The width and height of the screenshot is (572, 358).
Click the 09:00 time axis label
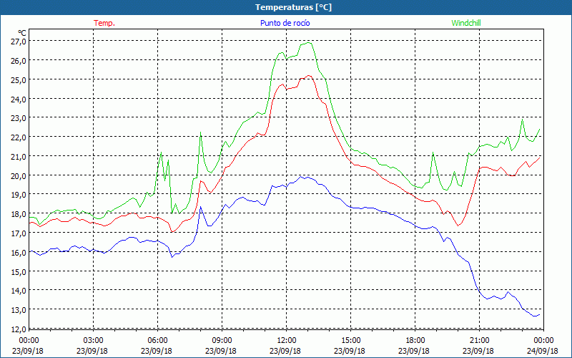[x=222, y=341]
